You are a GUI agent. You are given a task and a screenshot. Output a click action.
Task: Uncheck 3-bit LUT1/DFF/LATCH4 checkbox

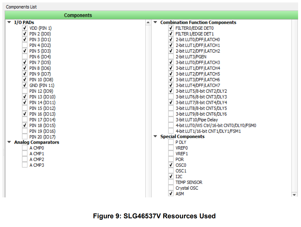pos(171,68)
